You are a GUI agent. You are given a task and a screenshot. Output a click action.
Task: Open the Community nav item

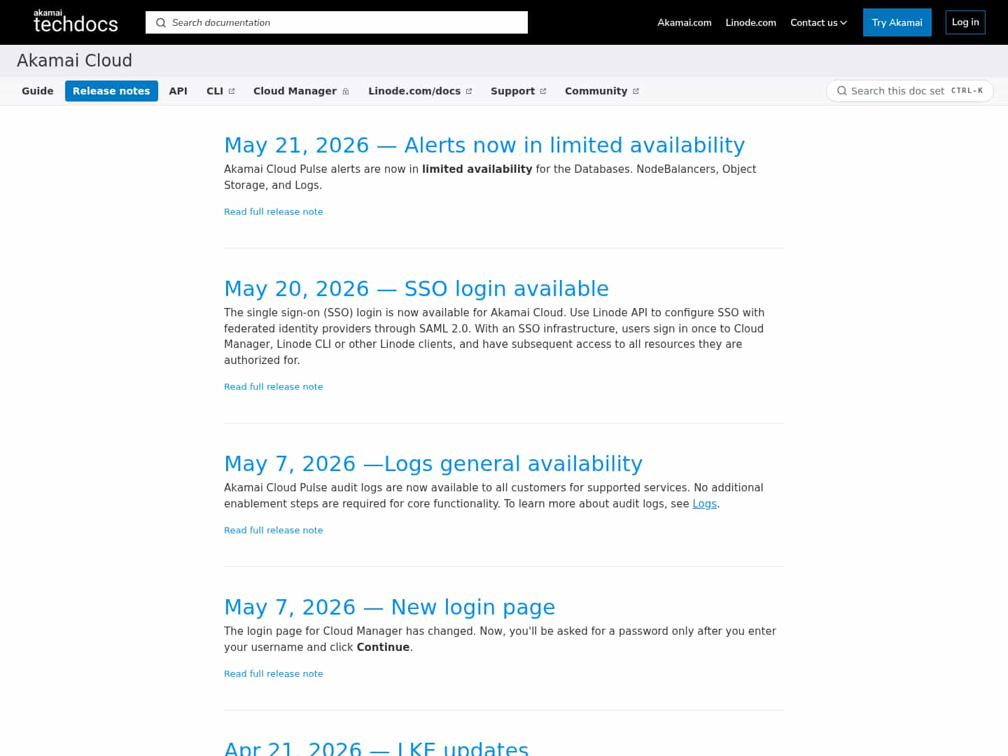601,91
